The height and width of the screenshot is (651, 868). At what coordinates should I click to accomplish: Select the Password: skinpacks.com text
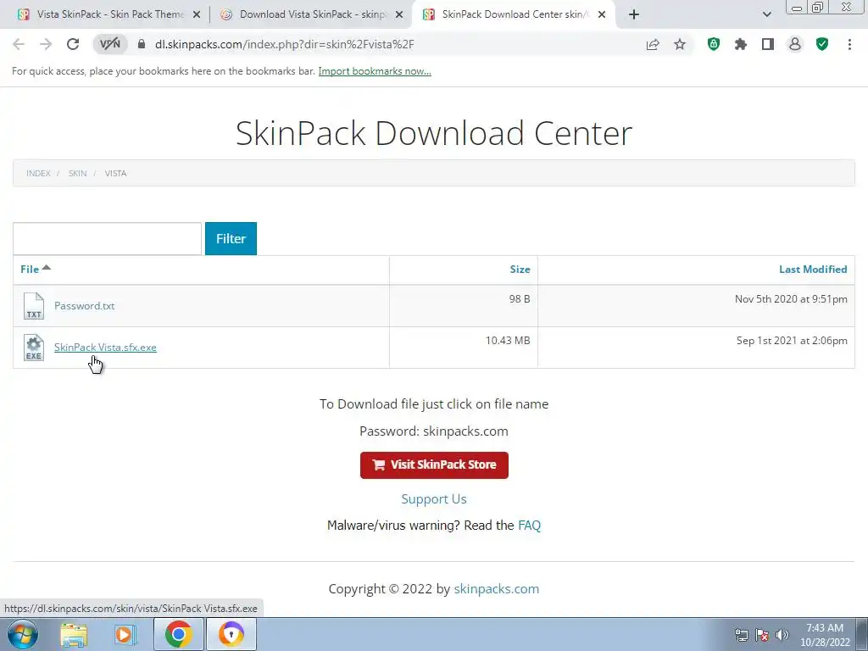pos(434,431)
